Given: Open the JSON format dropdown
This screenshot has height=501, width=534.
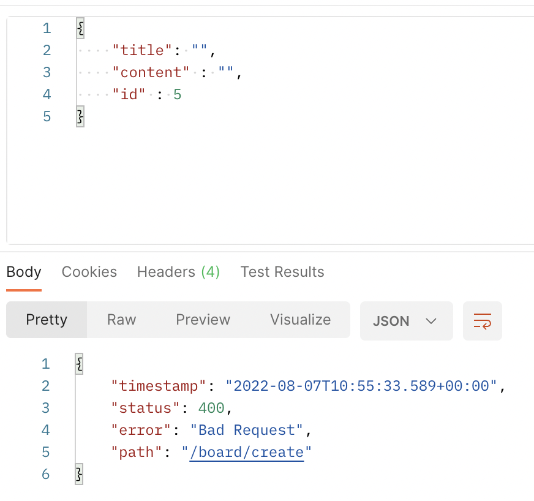Looking at the screenshot, I should tap(406, 321).
